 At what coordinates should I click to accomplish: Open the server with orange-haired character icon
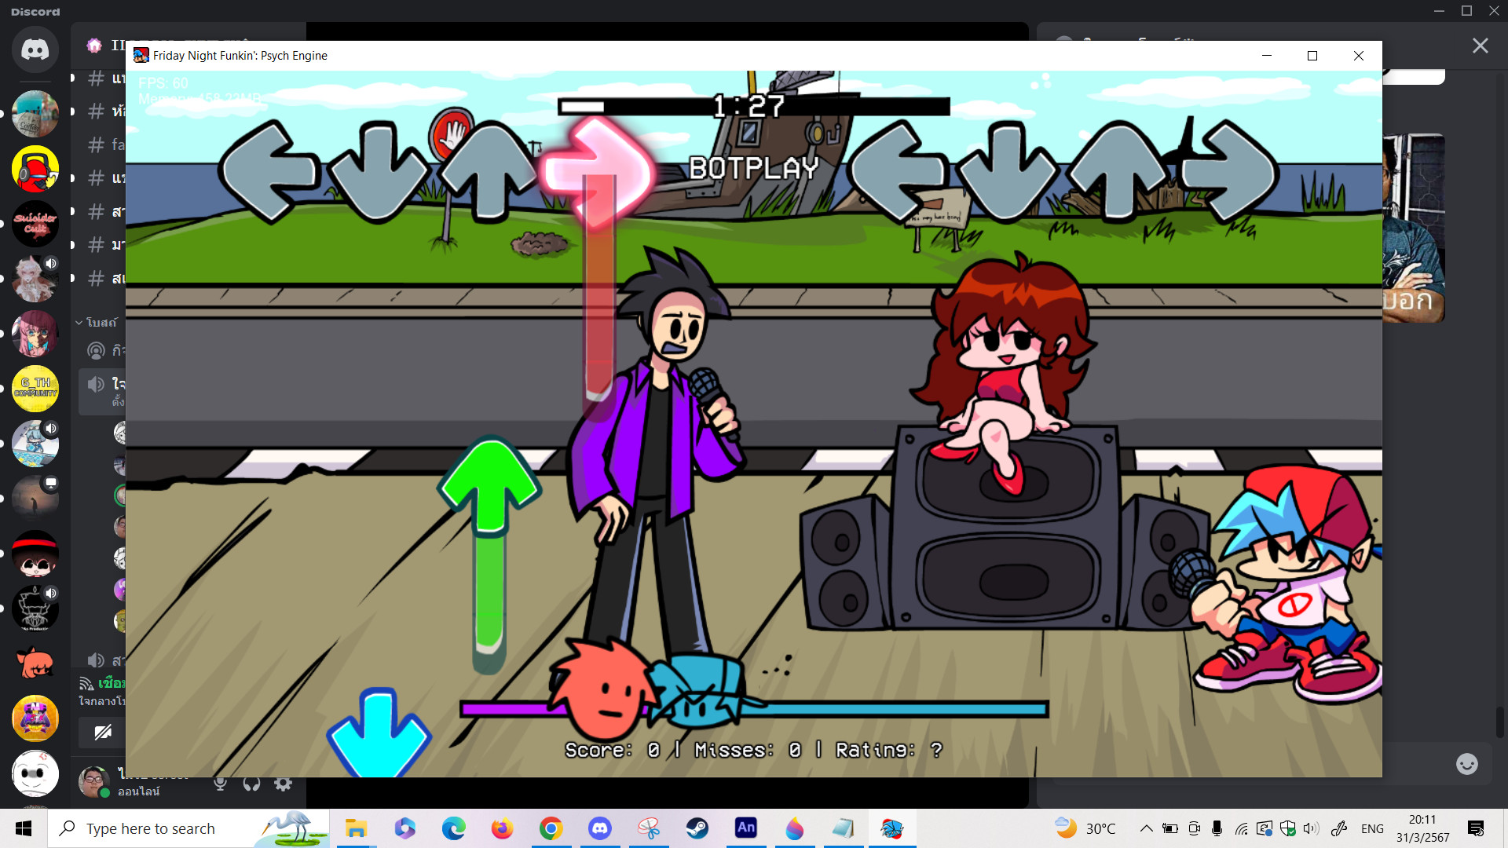coord(35,663)
